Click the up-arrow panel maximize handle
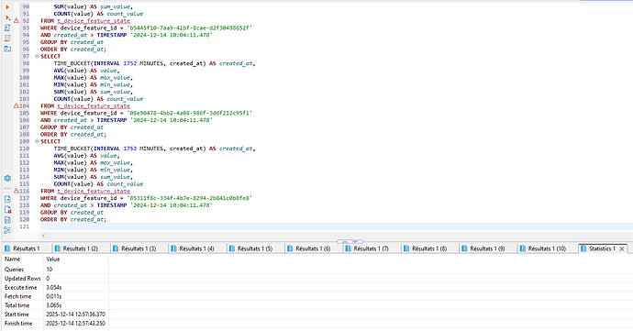Image resolution: width=633 pixels, height=331 pixels. [x=345, y=241]
